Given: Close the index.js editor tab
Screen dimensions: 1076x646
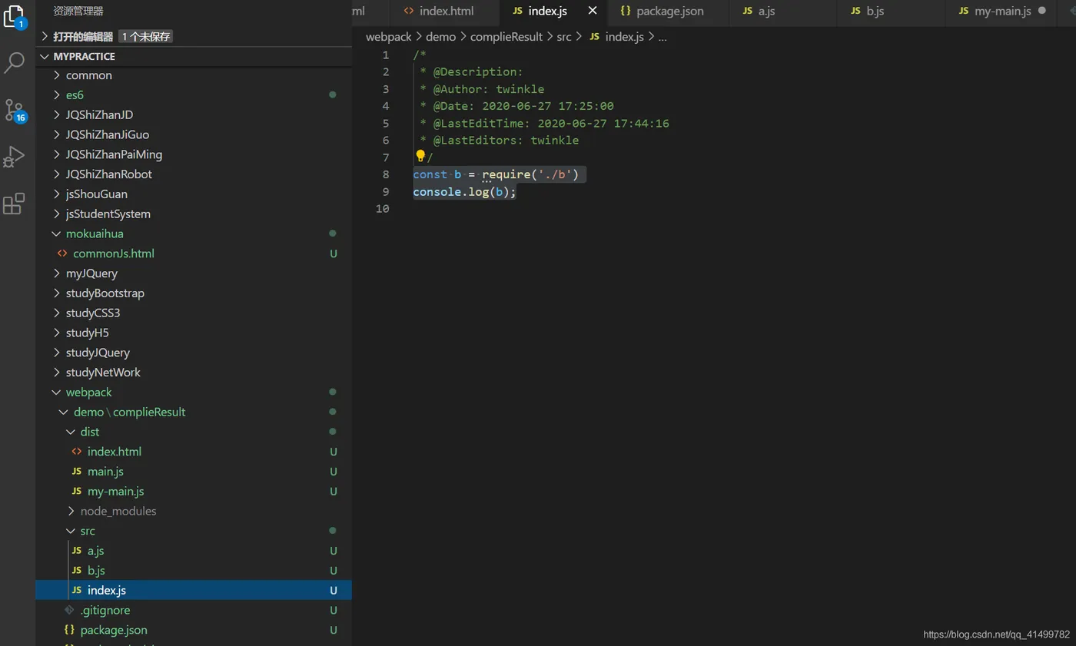Looking at the screenshot, I should pyautogui.click(x=593, y=11).
